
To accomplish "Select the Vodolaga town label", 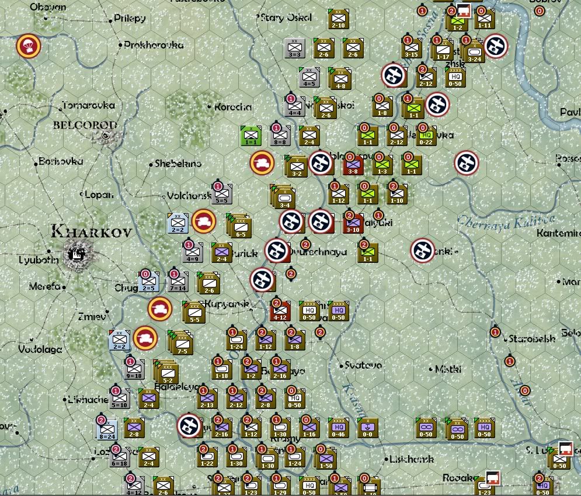I will click(40, 349).
